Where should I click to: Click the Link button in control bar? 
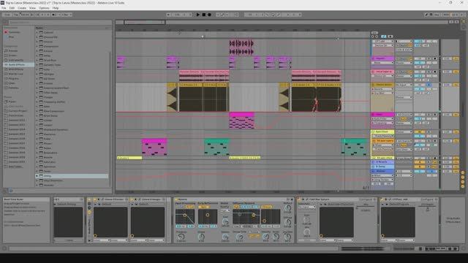pyautogui.click(x=7, y=15)
